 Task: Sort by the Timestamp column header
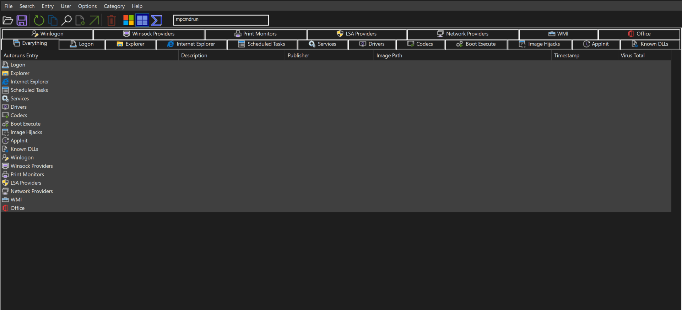[x=585, y=55]
